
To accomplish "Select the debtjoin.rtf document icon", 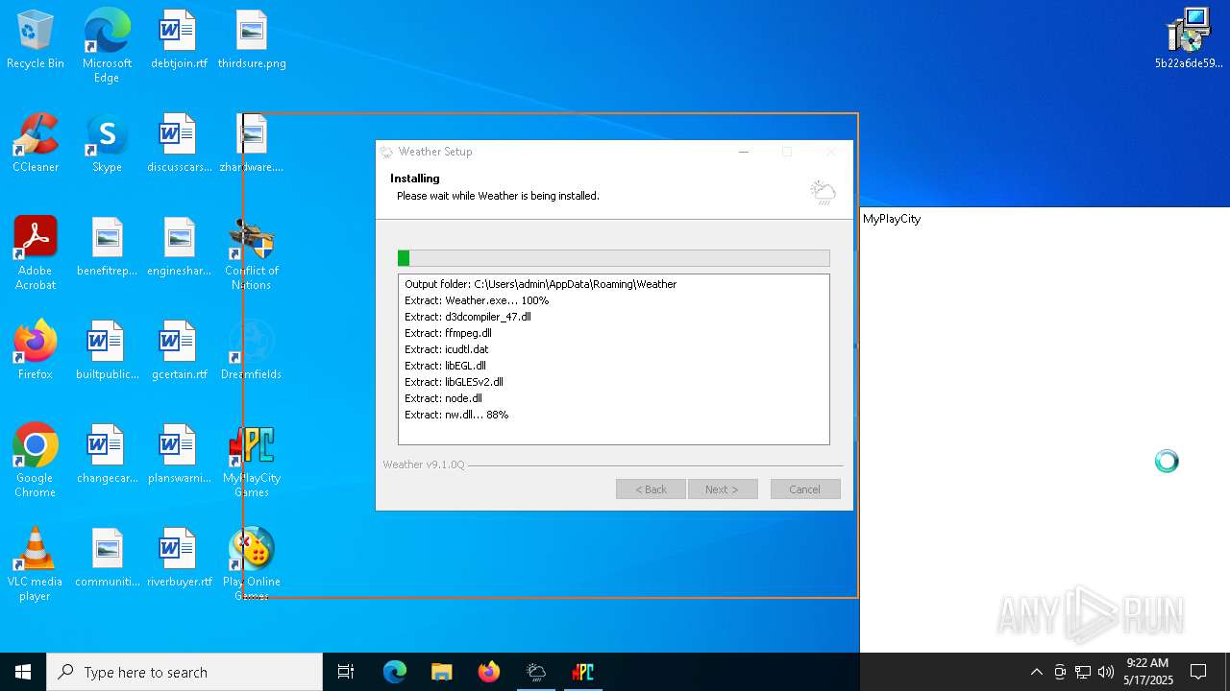I will [179, 39].
